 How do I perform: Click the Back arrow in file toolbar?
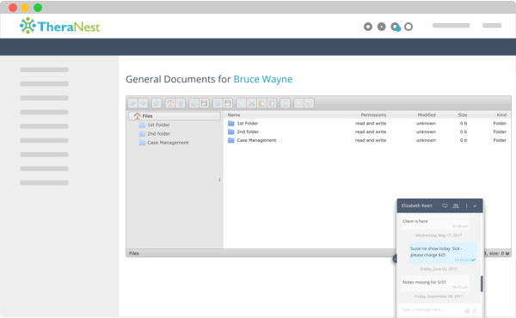(x=133, y=104)
